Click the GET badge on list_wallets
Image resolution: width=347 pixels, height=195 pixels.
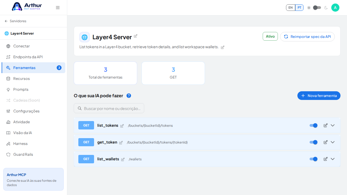tap(86, 159)
